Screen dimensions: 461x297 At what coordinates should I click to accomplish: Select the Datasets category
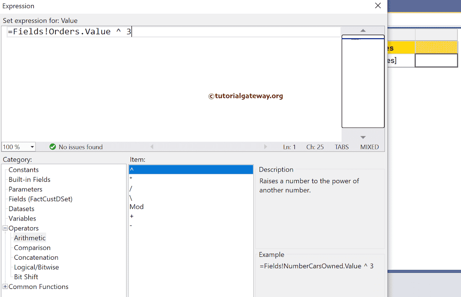click(x=22, y=209)
